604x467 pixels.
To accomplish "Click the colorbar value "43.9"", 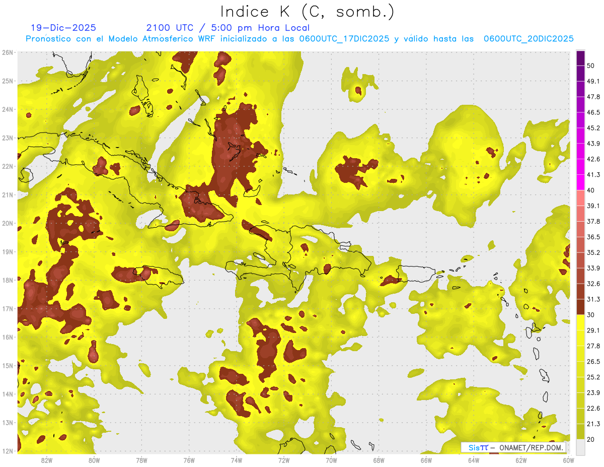I will point(593,144).
